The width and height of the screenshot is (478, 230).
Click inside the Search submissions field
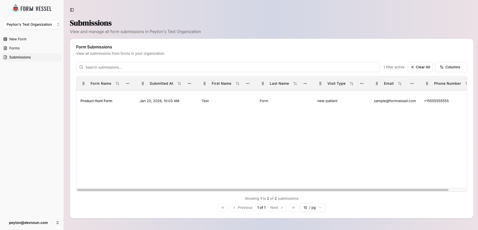[x=177, y=67]
